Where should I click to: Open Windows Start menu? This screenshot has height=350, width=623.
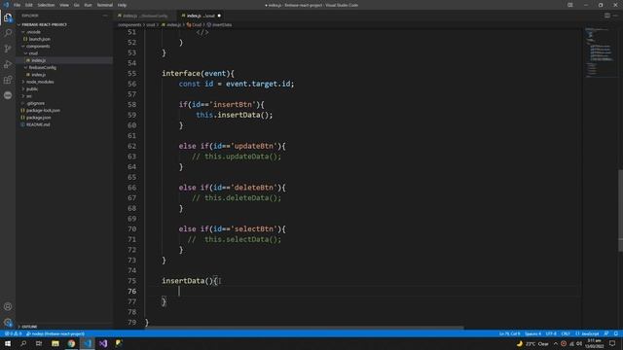tap(8, 343)
